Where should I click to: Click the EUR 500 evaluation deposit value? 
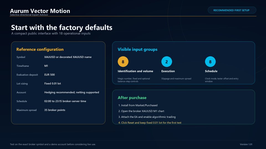coord(50,75)
